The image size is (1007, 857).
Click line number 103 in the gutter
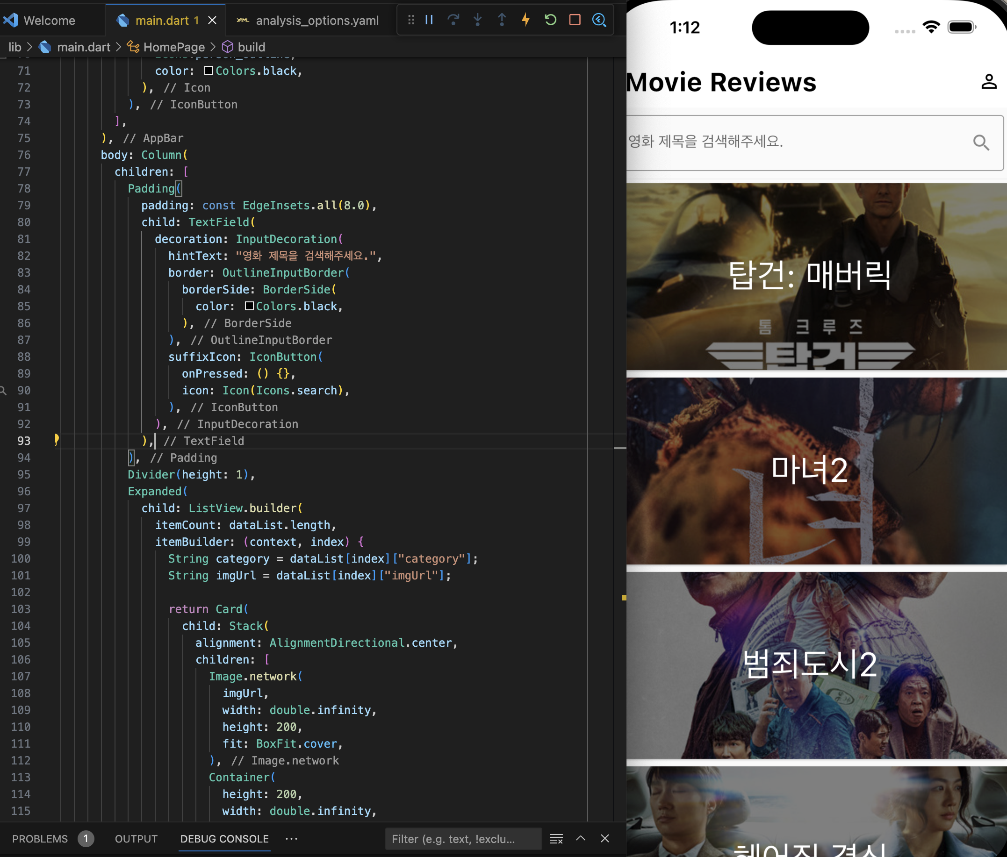coord(21,609)
